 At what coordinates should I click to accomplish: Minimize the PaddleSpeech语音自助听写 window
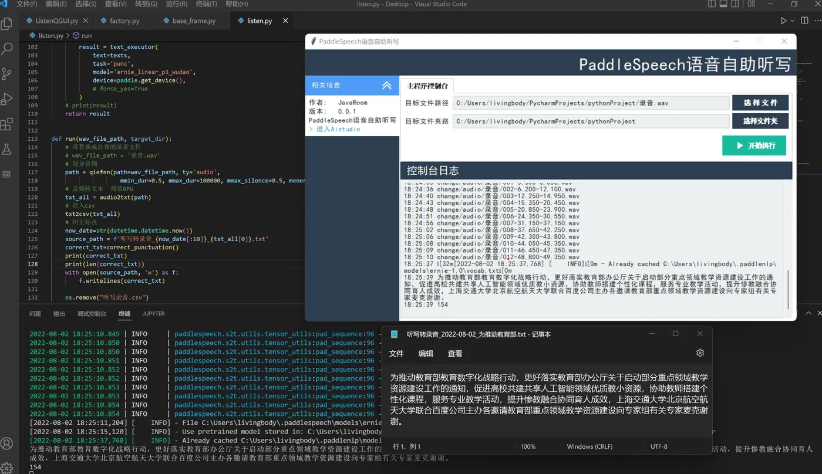coord(736,41)
